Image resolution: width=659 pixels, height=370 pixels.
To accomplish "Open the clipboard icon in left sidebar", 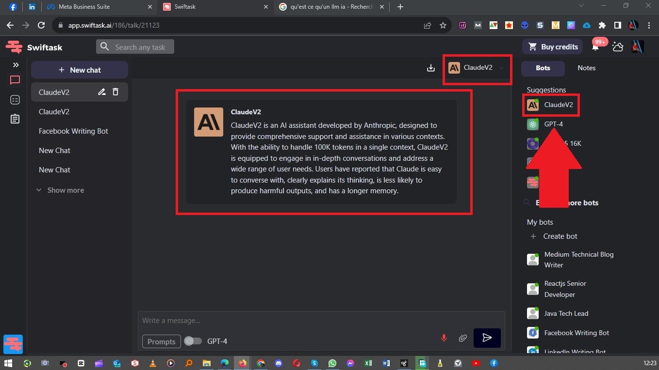I will coord(15,119).
